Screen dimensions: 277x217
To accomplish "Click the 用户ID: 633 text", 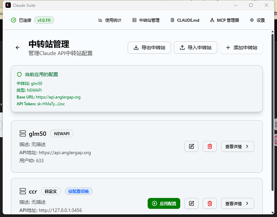I will 31,161.
